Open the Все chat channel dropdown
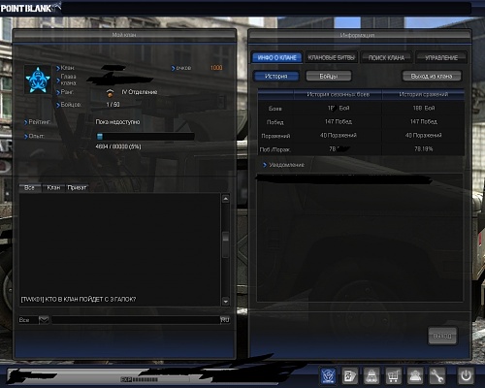 44,320
